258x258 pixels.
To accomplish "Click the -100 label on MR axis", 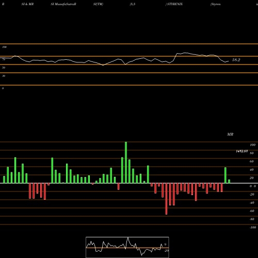I will [253, 228].
